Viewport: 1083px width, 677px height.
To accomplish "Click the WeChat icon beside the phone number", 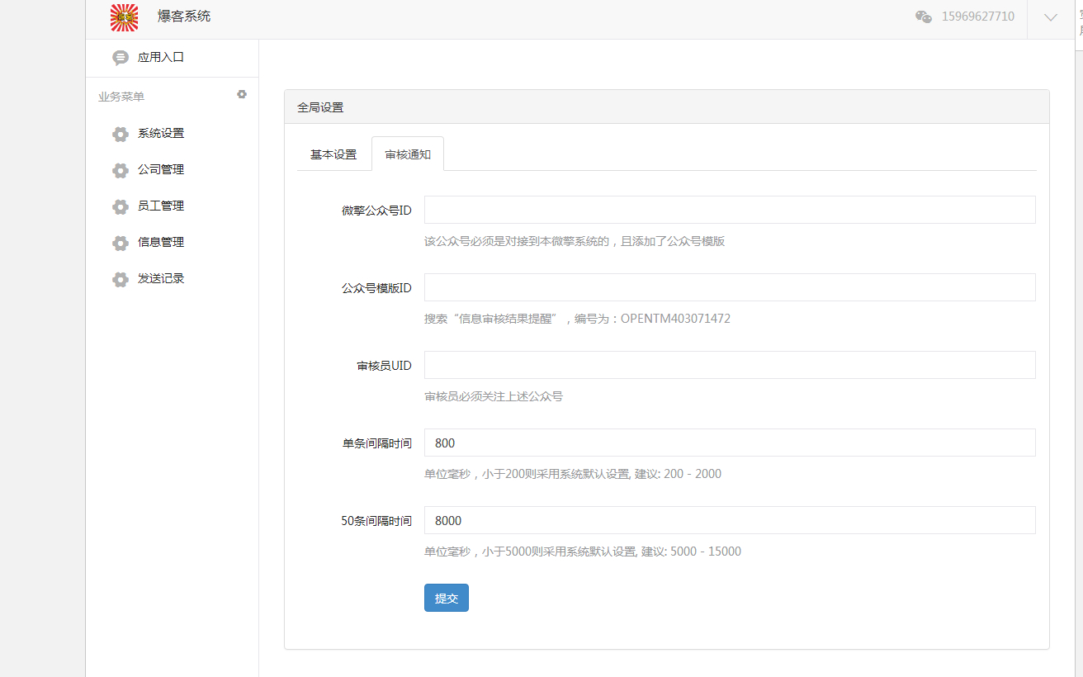I will [x=924, y=17].
